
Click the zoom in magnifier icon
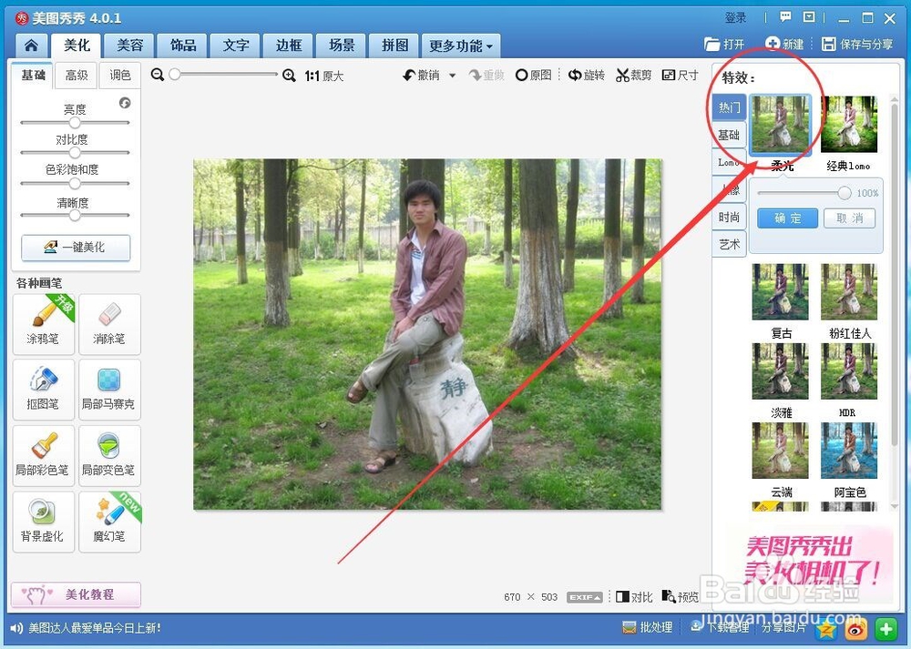click(x=289, y=75)
